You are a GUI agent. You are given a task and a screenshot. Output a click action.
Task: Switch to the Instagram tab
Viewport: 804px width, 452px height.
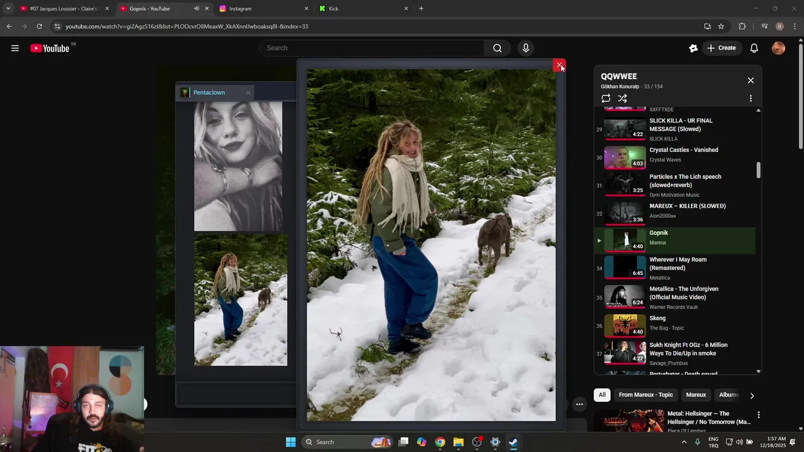[264, 9]
